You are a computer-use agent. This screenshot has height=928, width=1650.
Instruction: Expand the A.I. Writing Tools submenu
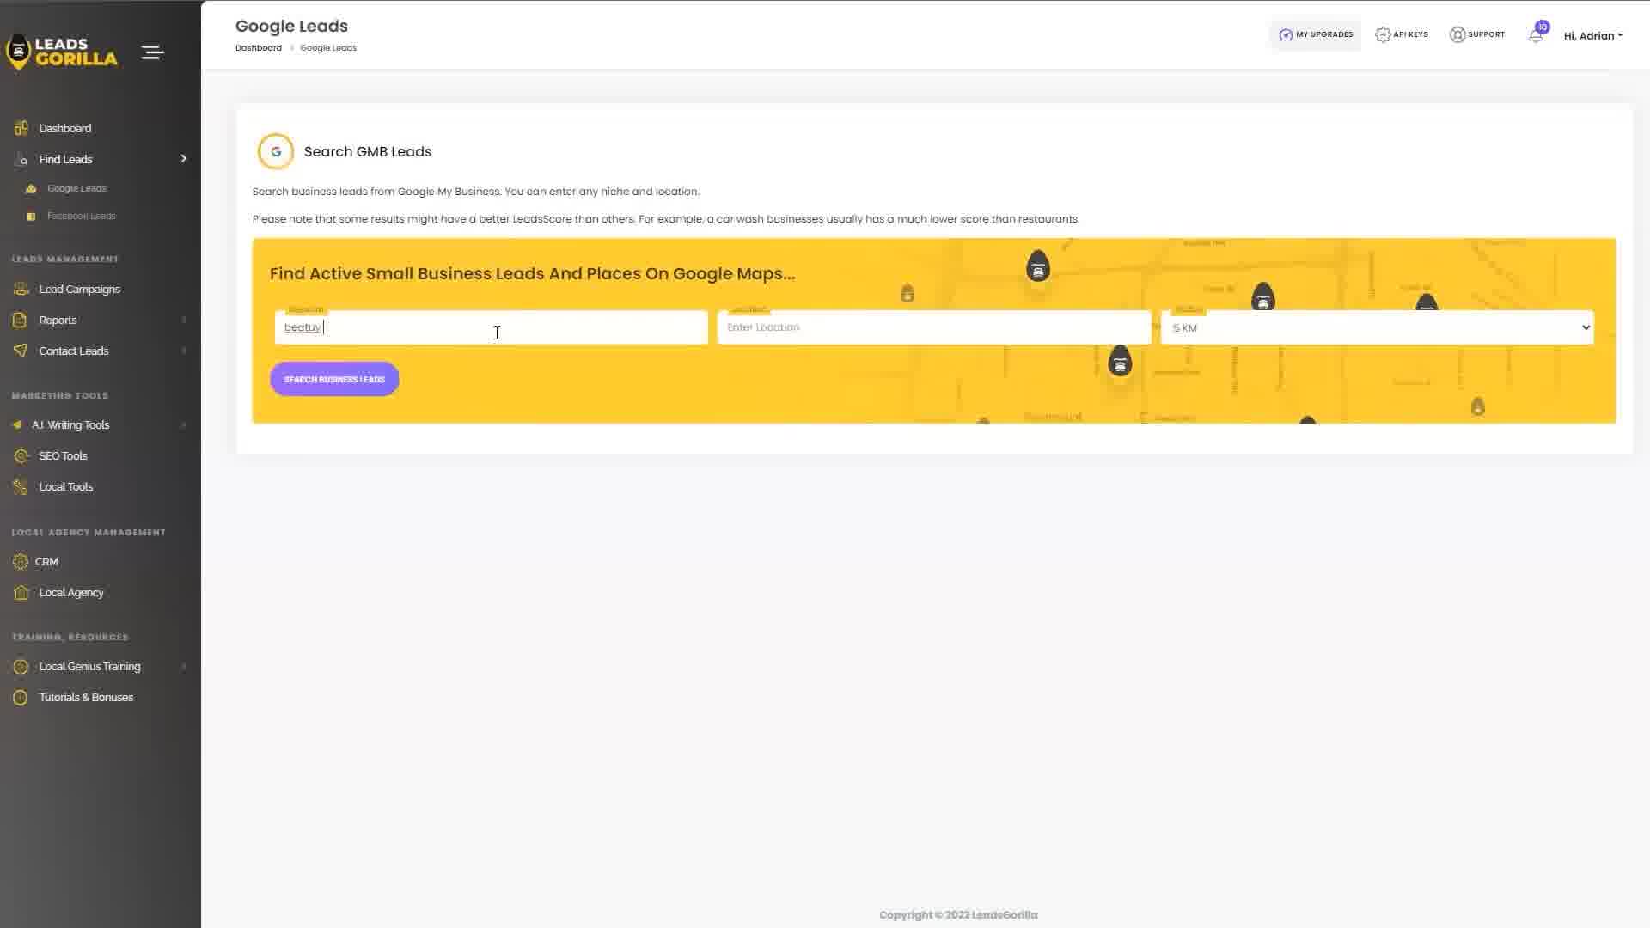(x=70, y=424)
